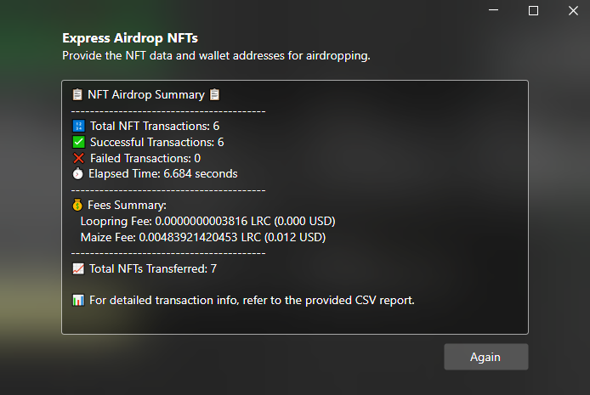Image resolution: width=590 pixels, height=395 pixels.
Task: Click the clipboard icon before NFT Airdrop Summary
Action: click(x=77, y=94)
